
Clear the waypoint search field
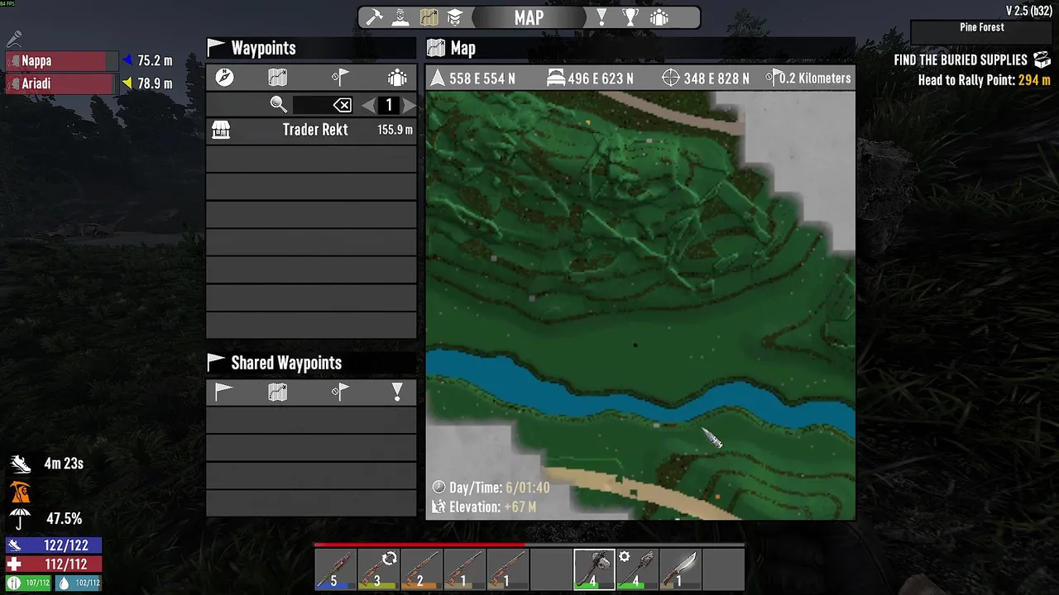tap(343, 105)
